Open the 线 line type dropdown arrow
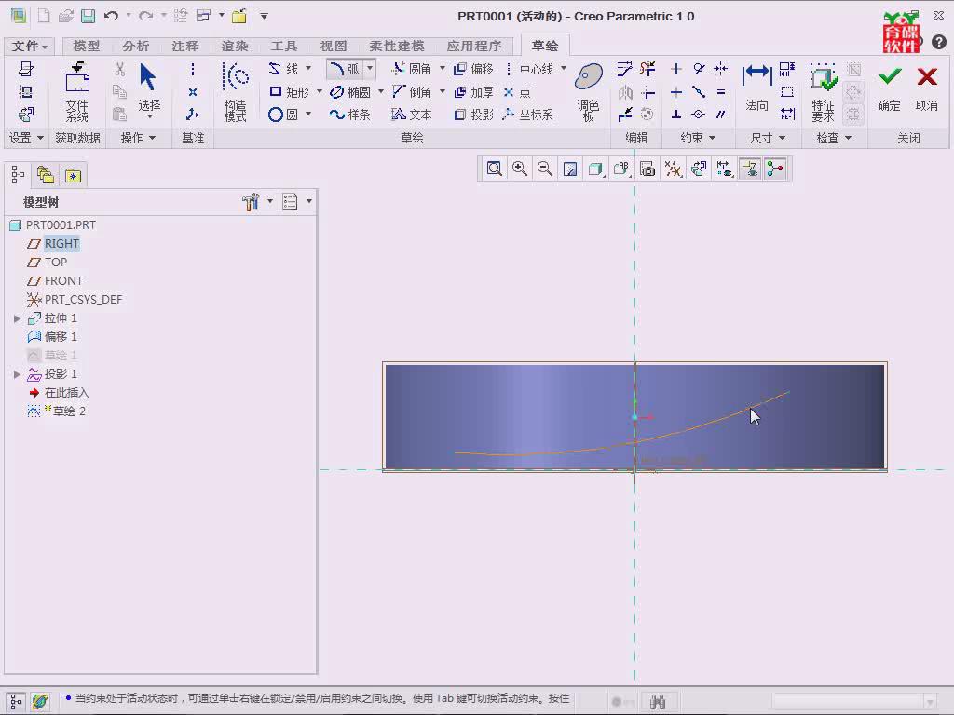 click(x=308, y=68)
